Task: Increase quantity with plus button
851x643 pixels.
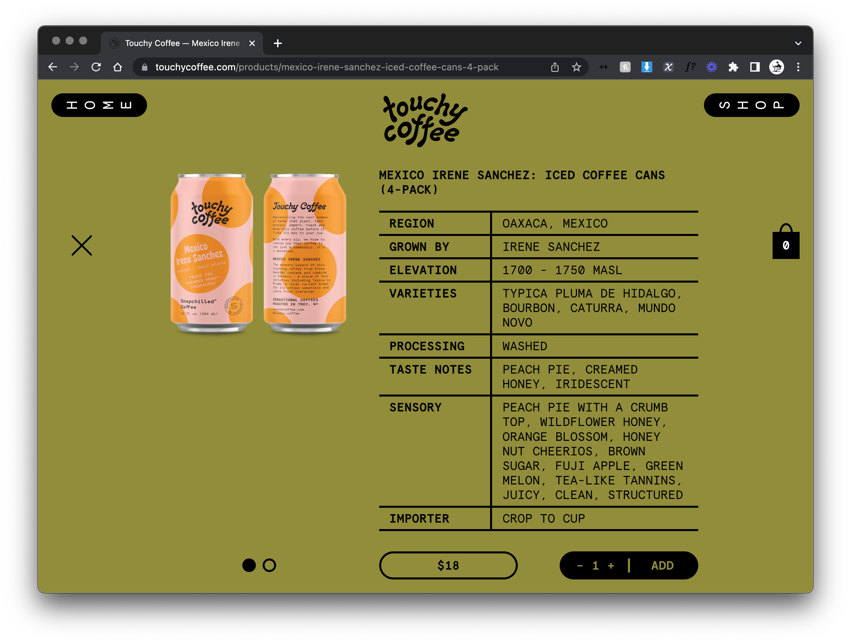Action: pyautogui.click(x=611, y=566)
